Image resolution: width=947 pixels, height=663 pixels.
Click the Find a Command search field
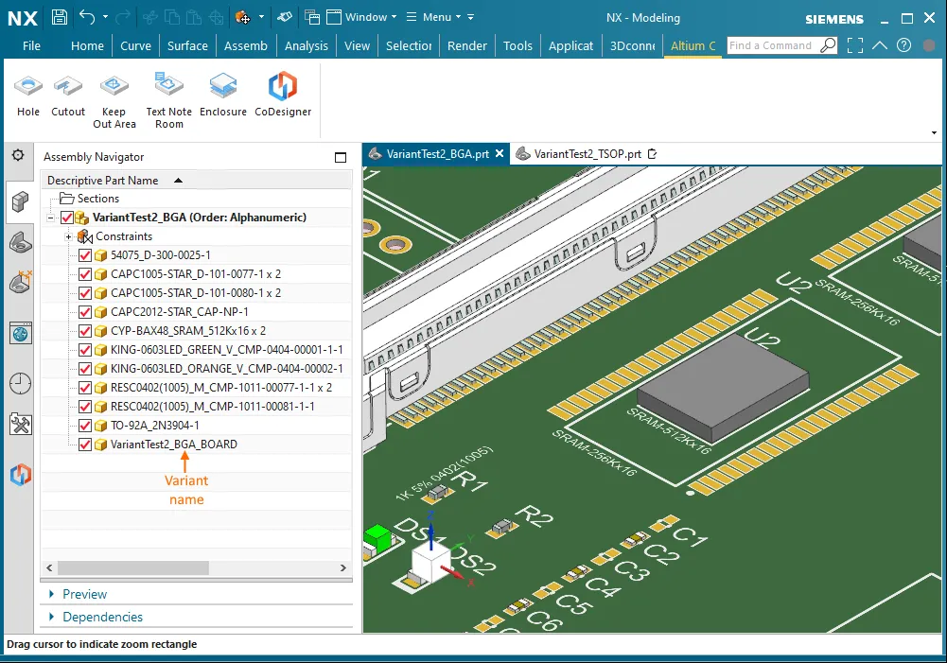point(773,45)
